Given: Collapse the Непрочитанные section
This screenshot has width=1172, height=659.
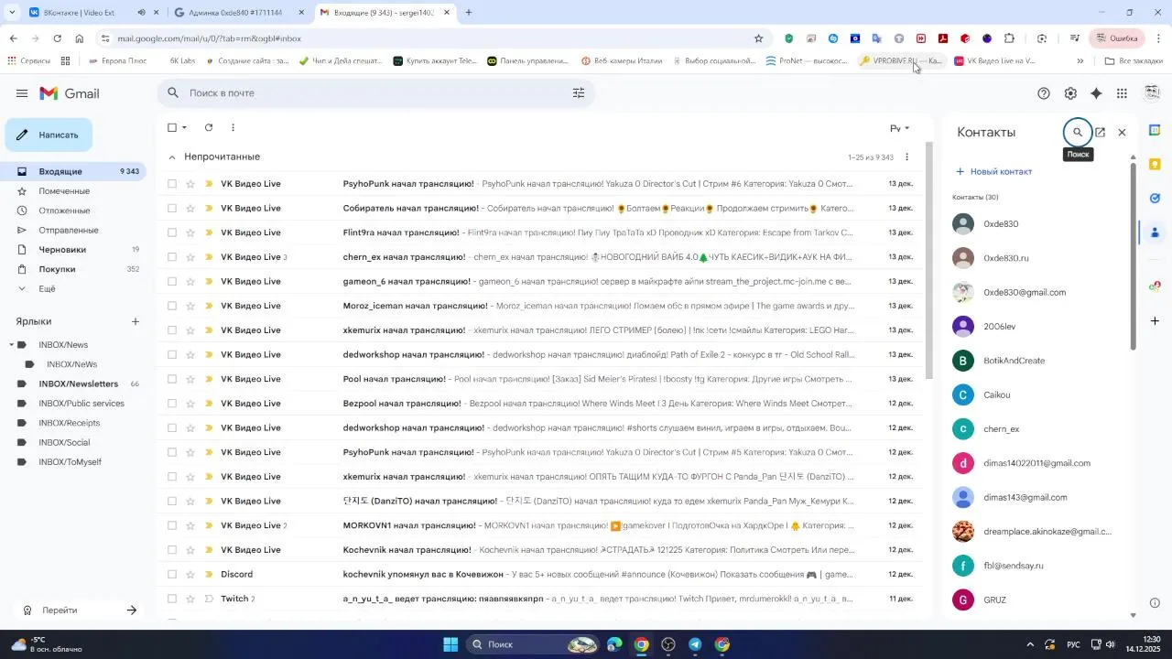Looking at the screenshot, I should [x=171, y=157].
